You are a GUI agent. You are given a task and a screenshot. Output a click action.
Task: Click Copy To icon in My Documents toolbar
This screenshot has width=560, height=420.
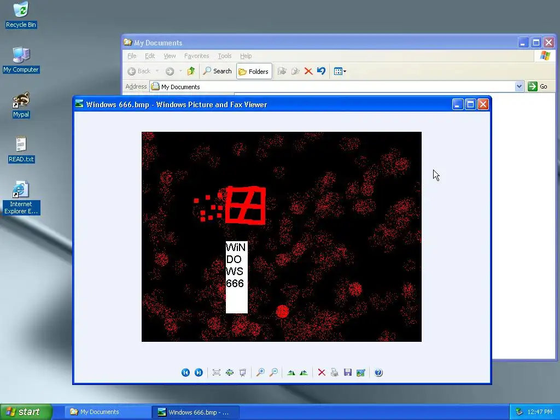click(295, 71)
